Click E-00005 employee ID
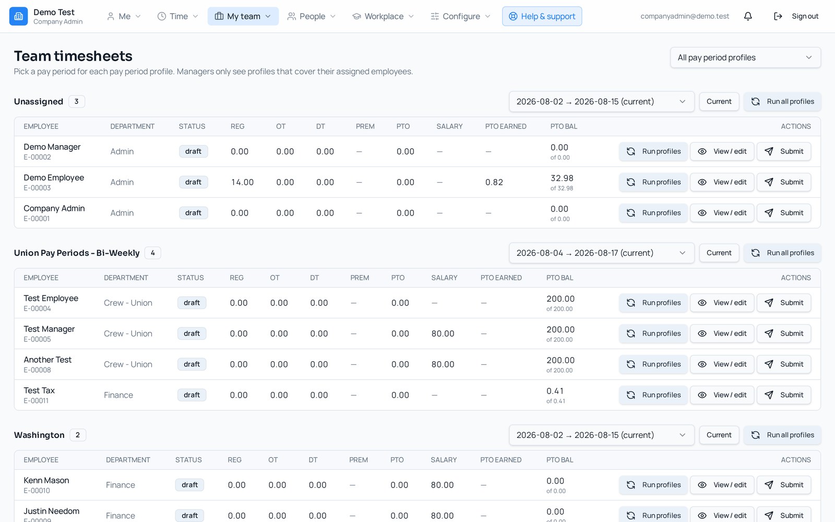Screen dimensions: 835x522 click(37, 339)
